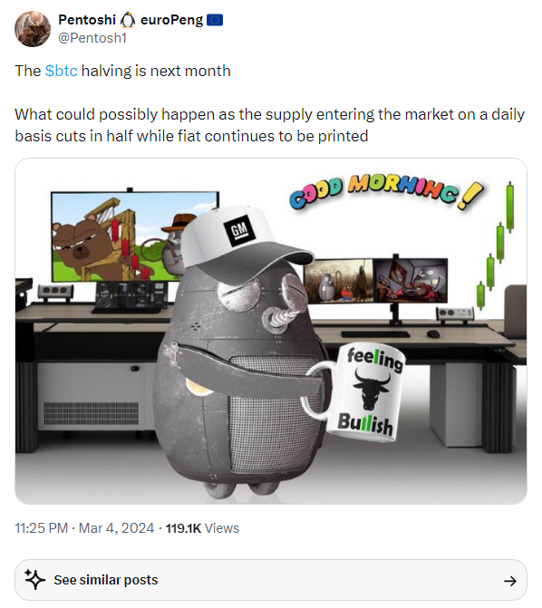542x608 pixels.
Task: Click the bull icon on the mug
Action: [x=372, y=388]
